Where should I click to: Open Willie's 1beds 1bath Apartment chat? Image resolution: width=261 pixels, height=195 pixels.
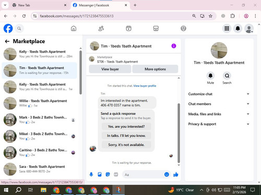tap(39, 103)
